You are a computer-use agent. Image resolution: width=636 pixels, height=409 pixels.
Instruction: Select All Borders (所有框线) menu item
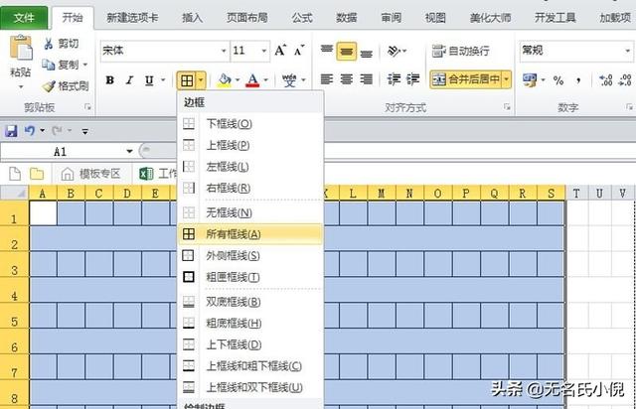click(x=233, y=234)
